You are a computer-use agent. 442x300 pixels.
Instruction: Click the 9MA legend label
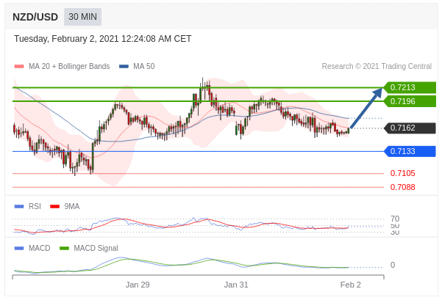pos(72,206)
